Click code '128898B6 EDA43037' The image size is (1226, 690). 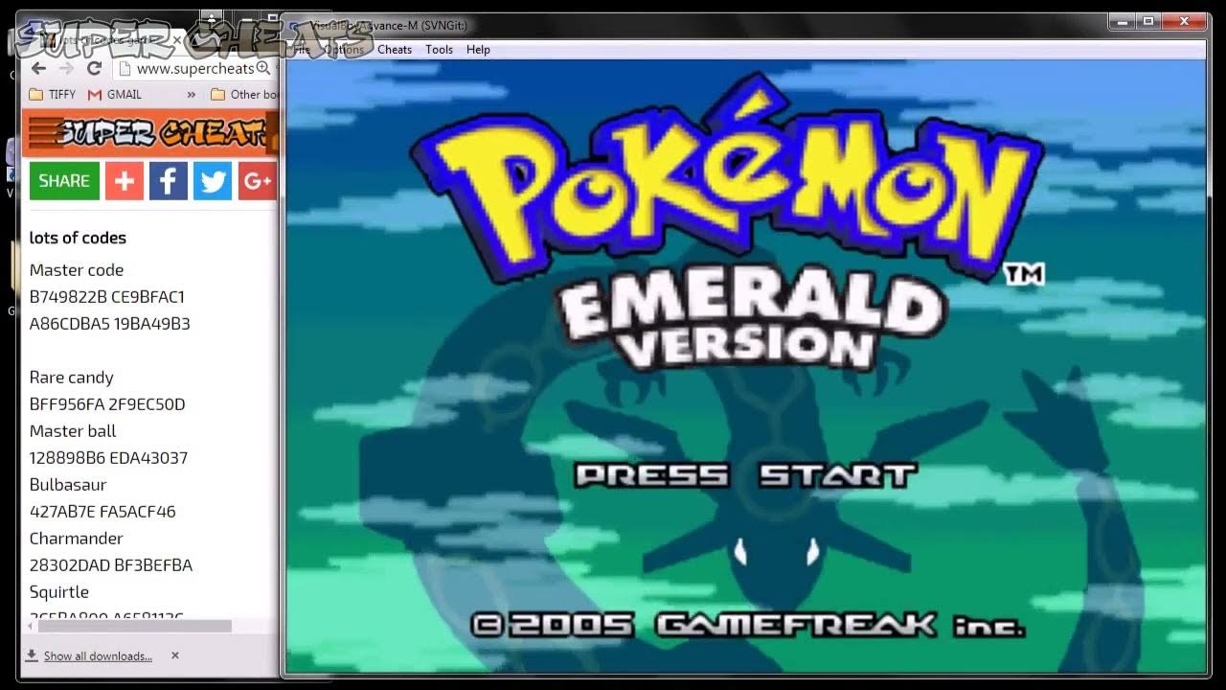(109, 458)
